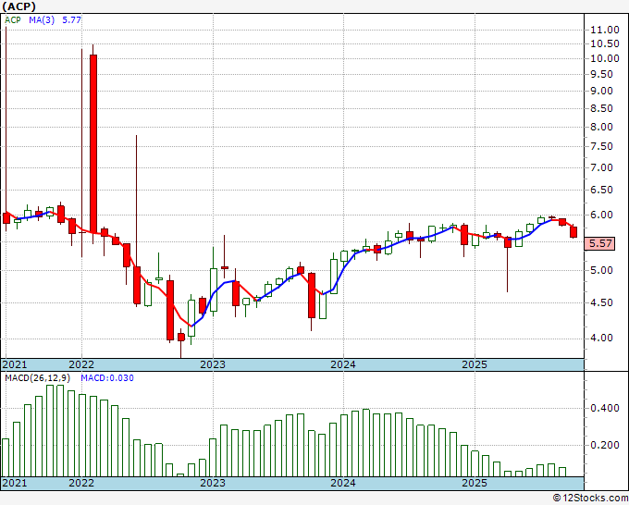Click the 6.00 price axis label

[601, 215]
